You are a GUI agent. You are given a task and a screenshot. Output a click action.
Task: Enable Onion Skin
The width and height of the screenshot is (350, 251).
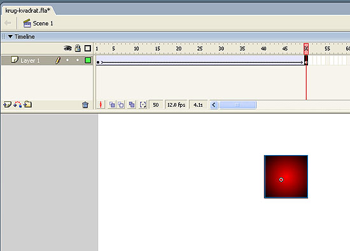[x=112, y=105]
